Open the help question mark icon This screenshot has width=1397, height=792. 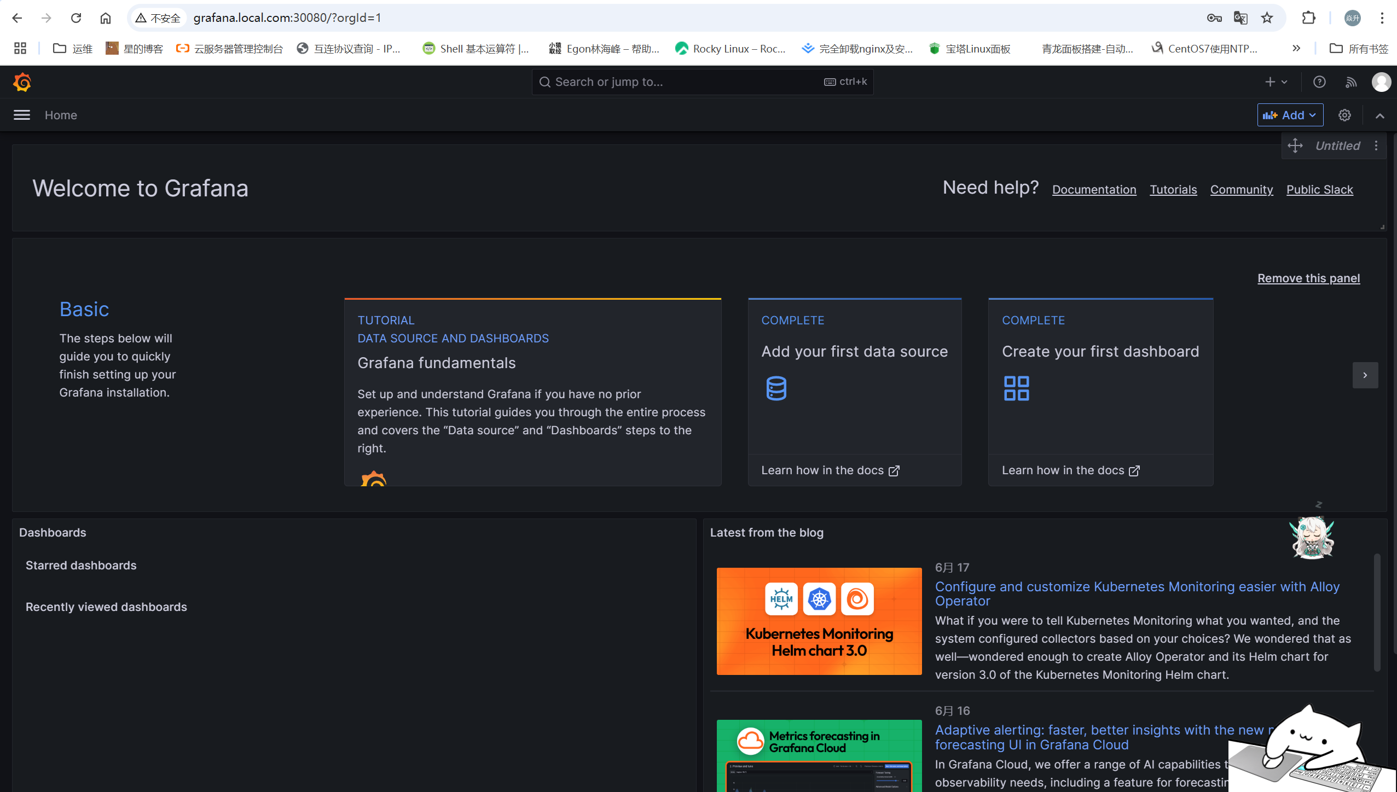point(1319,82)
